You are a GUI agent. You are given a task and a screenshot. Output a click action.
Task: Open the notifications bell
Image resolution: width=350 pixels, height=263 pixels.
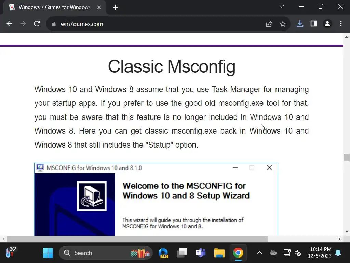pos(338,253)
